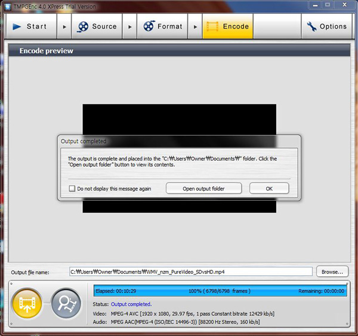
Task: Click Browse... to choose output file
Action: point(332,272)
